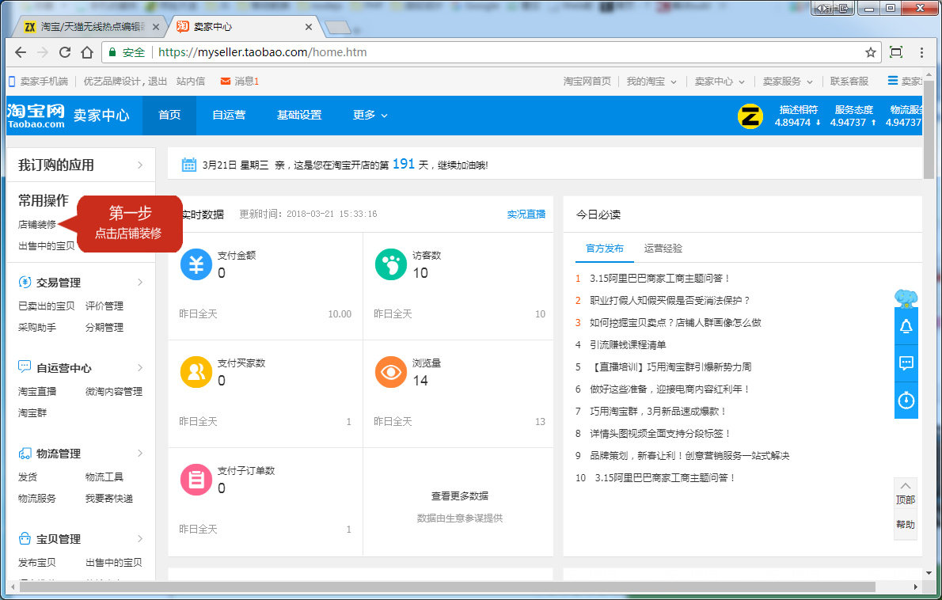Open 我要寄快递 link
Screen dimensions: 942x600
(x=108, y=498)
